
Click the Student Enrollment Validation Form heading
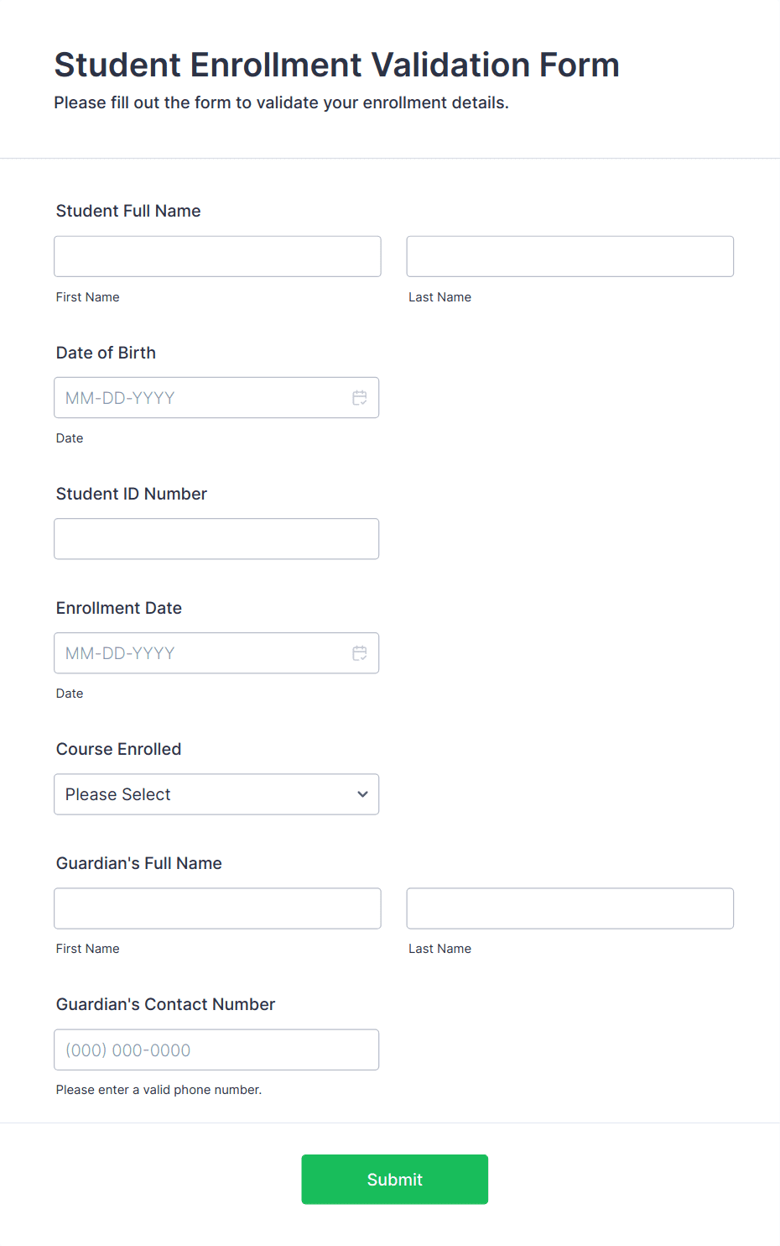[x=336, y=65]
